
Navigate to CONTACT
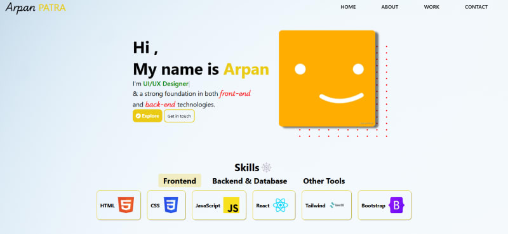tap(476, 7)
